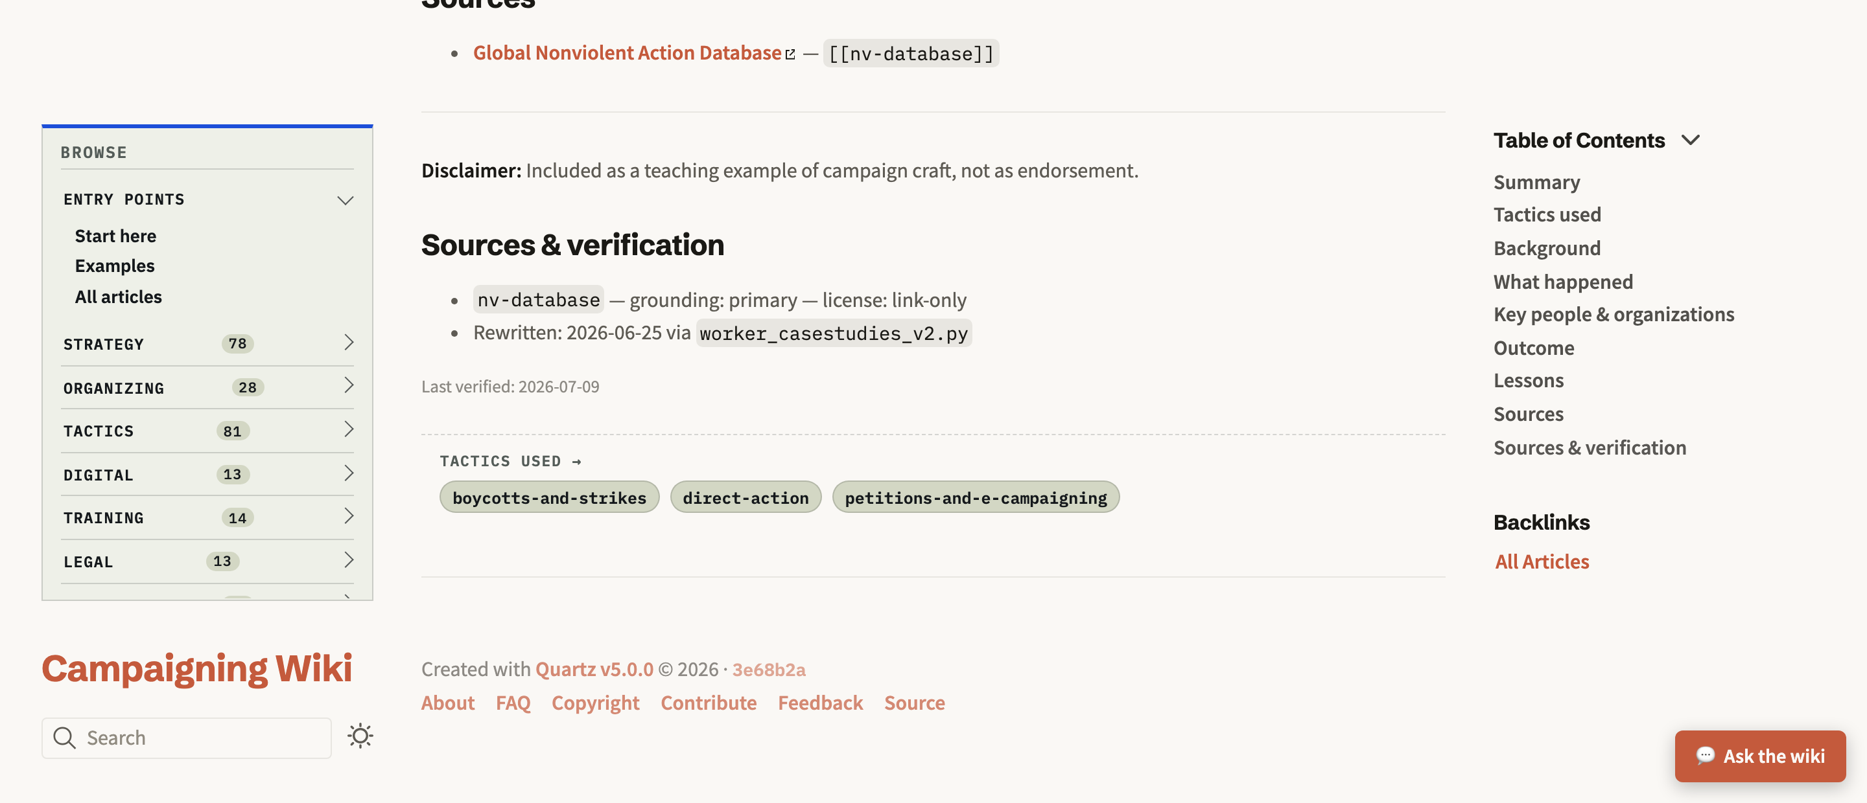Expand the Organizing category chevron
This screenshot has height=803, width=1867.
[x=348, y=386]
